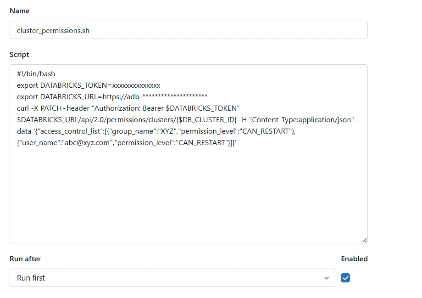Click the Enabled label text
Screen dimensions: 422x298
(x=354, y=259)
